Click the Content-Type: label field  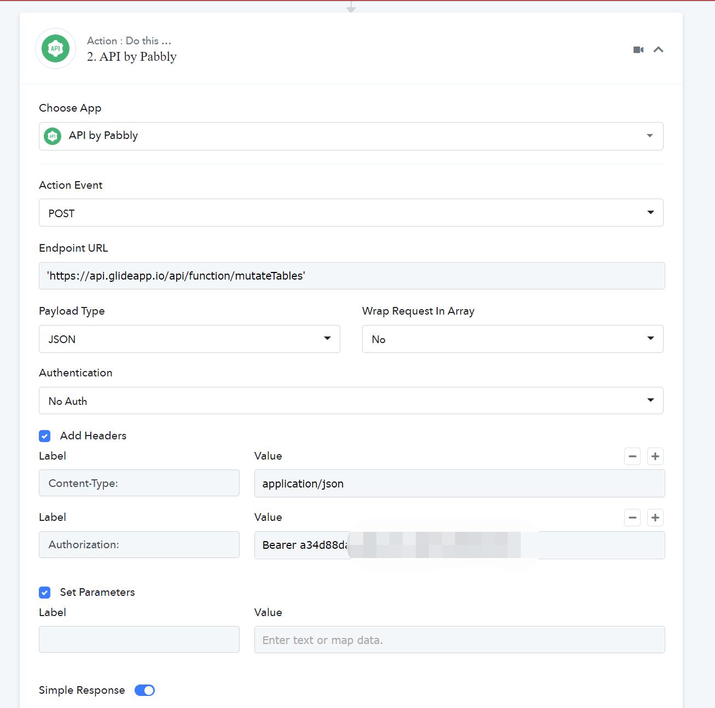139,483
